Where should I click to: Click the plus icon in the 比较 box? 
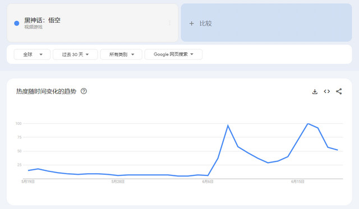coord(192,24)
